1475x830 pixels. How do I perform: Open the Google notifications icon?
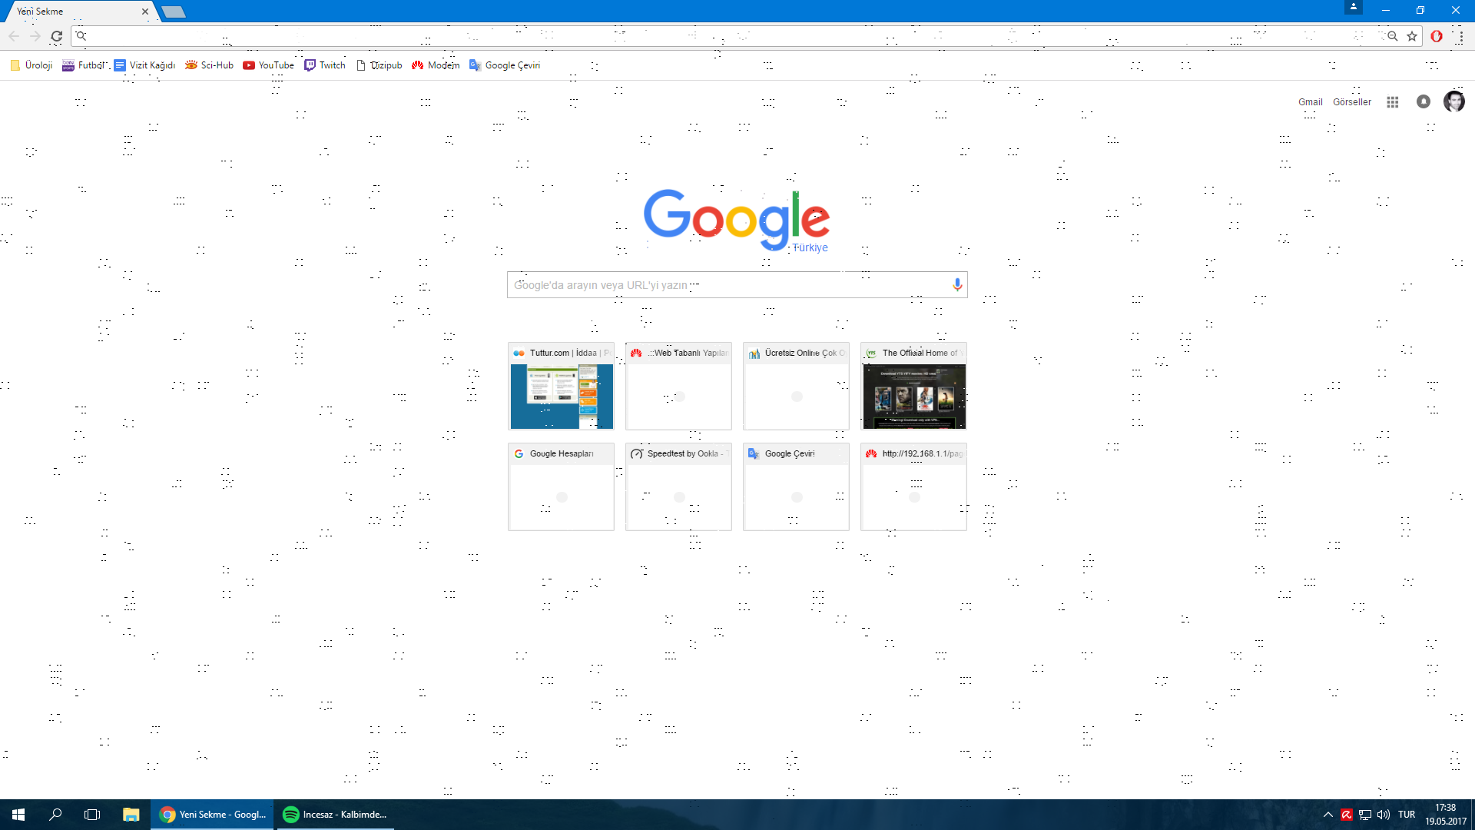[1424, 101]
